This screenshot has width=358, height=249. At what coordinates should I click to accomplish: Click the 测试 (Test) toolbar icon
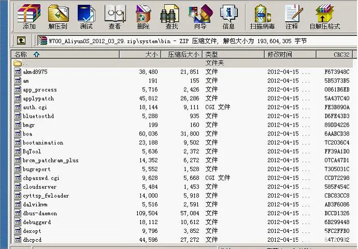coord(86,17)
